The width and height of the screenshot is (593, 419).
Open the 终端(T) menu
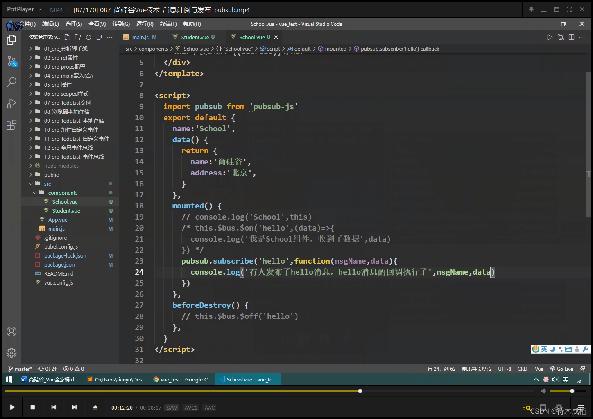tap(168, 24)
